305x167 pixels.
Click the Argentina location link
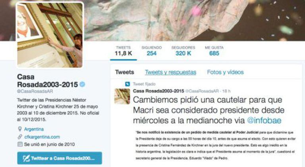pos(34,129)
